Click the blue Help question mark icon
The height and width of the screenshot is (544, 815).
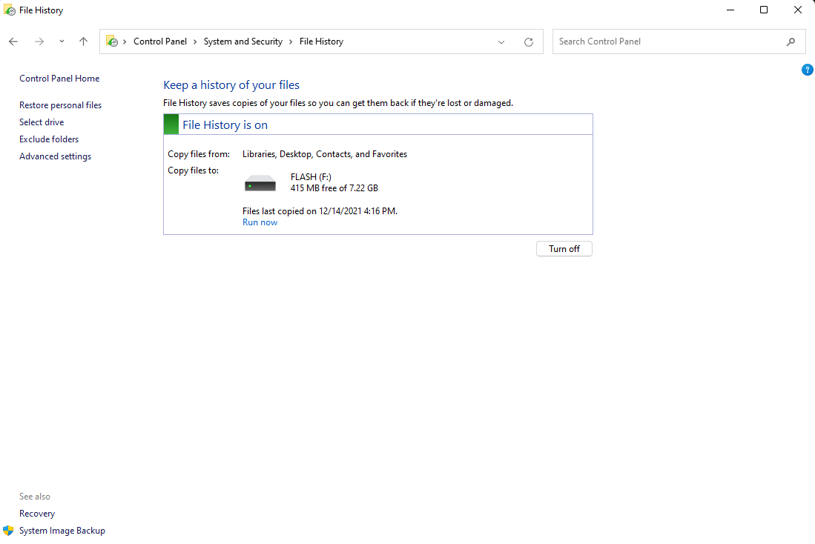click(x=807, y=69)
